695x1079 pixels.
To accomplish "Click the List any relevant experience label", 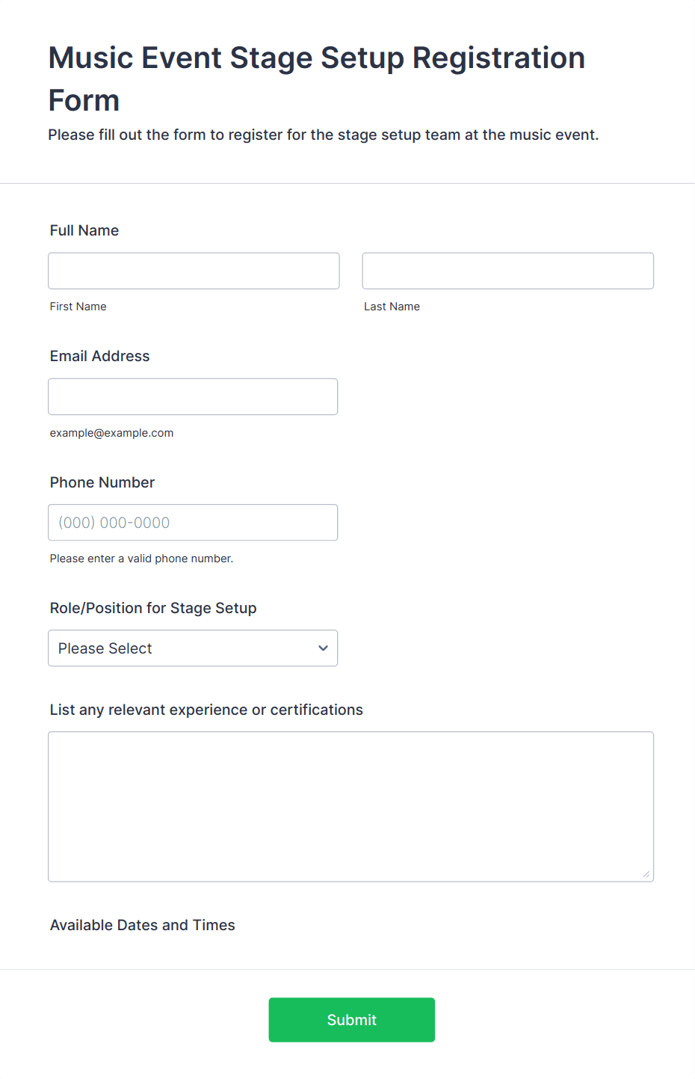I will [x=206, y=710].
